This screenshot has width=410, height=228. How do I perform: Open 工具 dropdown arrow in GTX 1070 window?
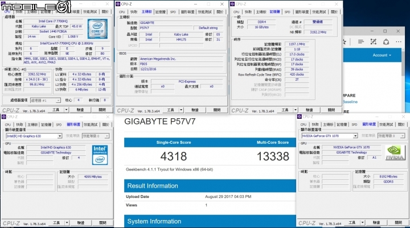coord(362,222)
